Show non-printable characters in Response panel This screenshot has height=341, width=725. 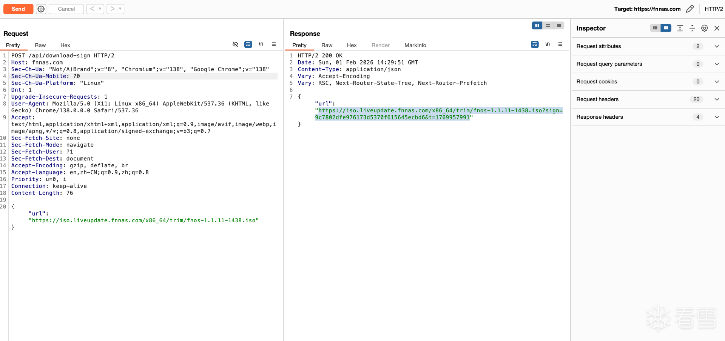coord(547,44)
